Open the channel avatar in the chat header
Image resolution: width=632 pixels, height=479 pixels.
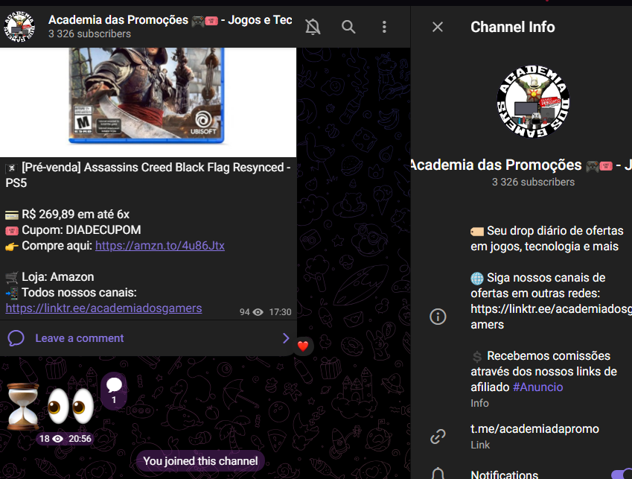19,27
